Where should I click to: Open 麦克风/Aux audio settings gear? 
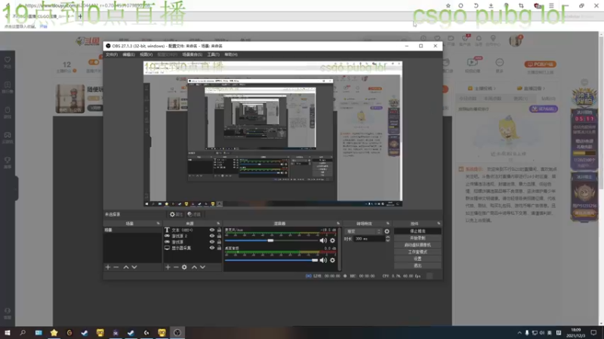[x=332, y=240]
